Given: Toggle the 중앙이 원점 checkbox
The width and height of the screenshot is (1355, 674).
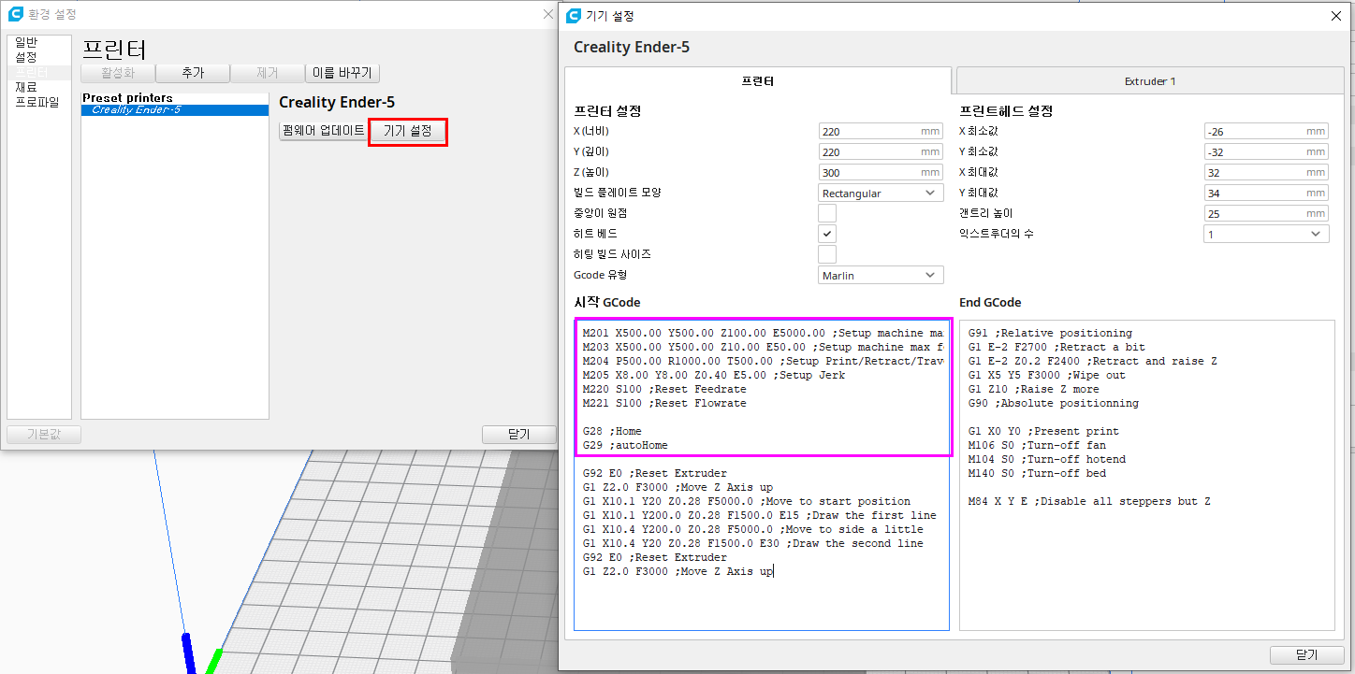Looking at the screenshot, I should coord(827,213).
